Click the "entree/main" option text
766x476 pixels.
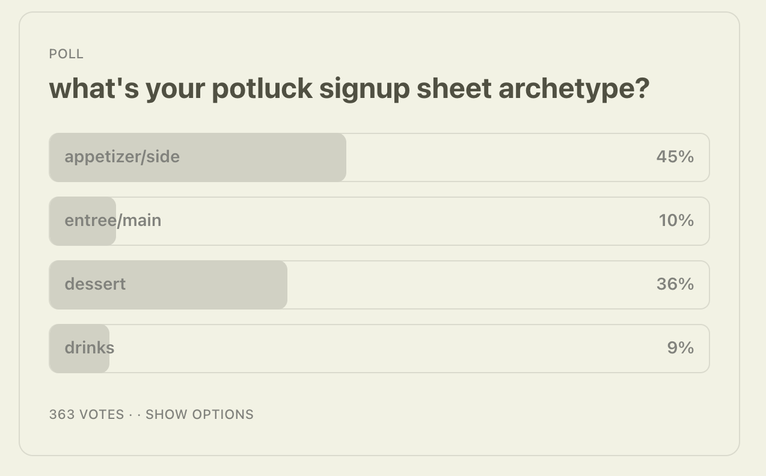pyautogui.click(x=113, y=221)
